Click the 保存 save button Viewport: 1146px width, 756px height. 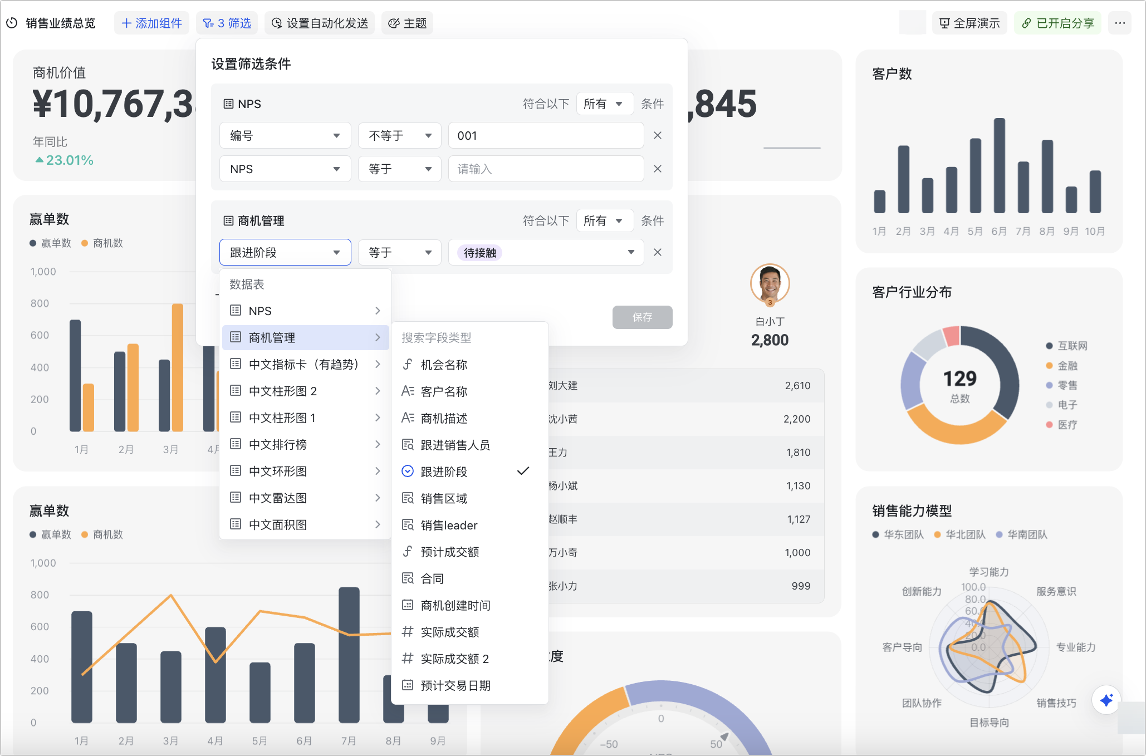point(642,317)
